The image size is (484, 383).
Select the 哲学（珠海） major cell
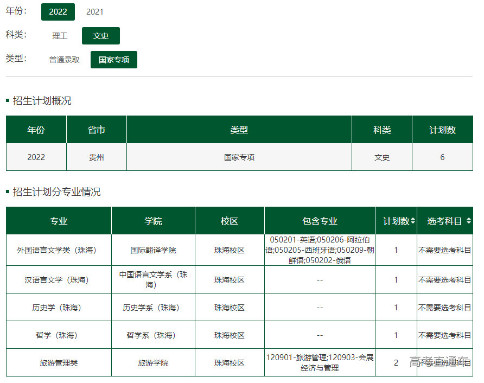point(59,335)
